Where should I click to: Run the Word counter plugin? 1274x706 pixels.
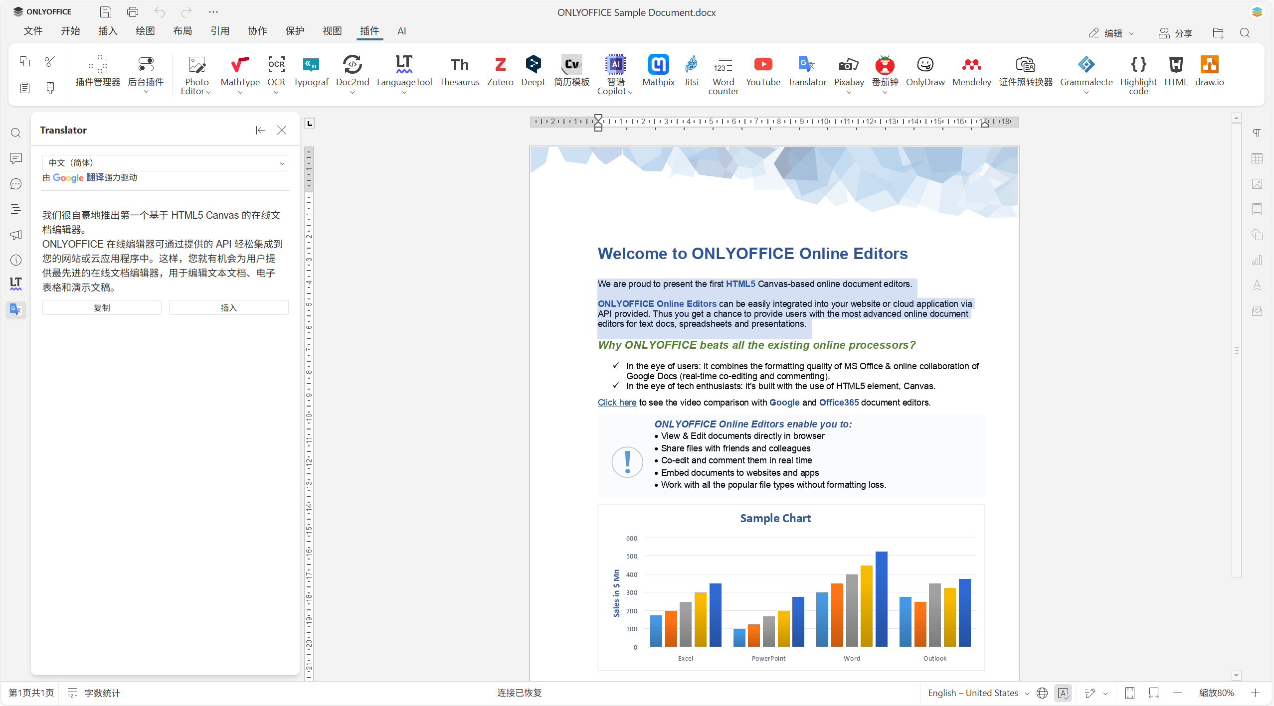[723, 75]
